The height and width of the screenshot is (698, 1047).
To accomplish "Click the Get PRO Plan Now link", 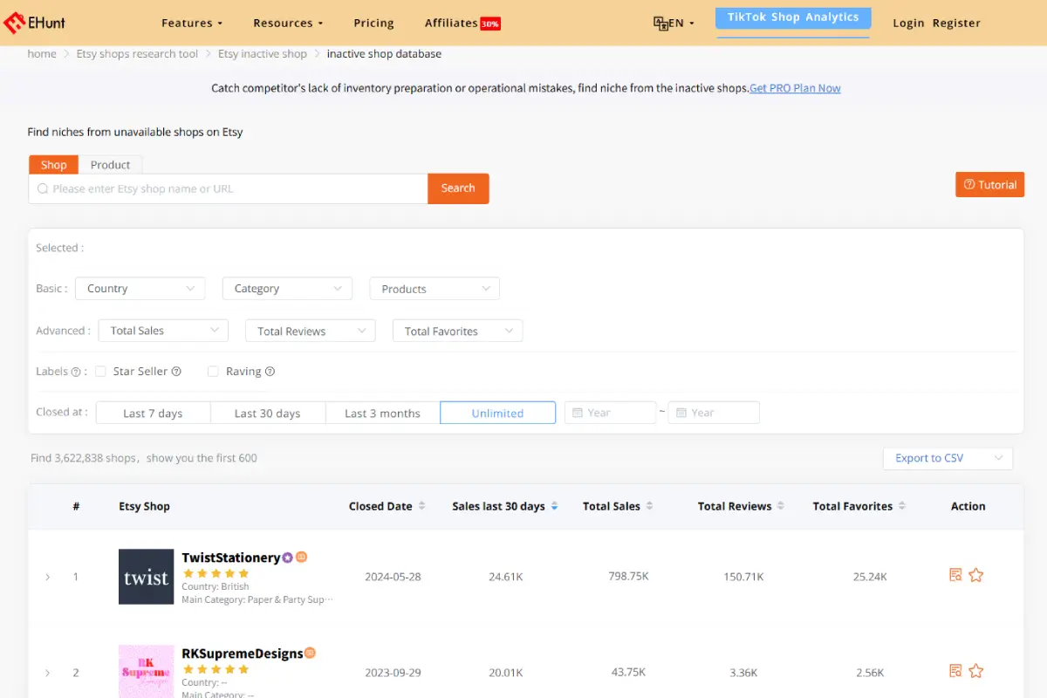I will click(794, 87).
